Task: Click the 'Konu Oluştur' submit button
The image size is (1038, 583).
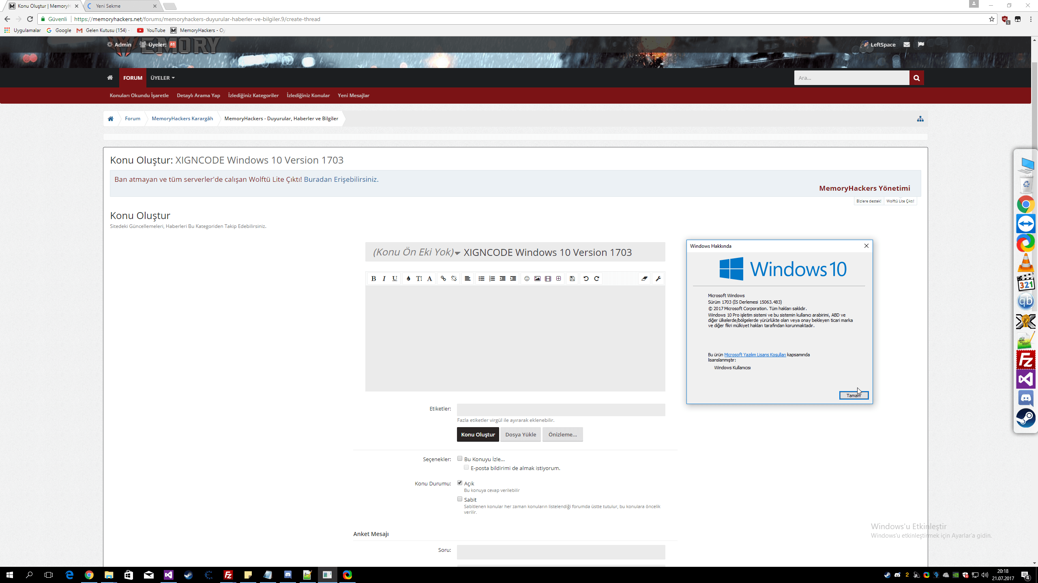Action: click(x=478, y=434)
